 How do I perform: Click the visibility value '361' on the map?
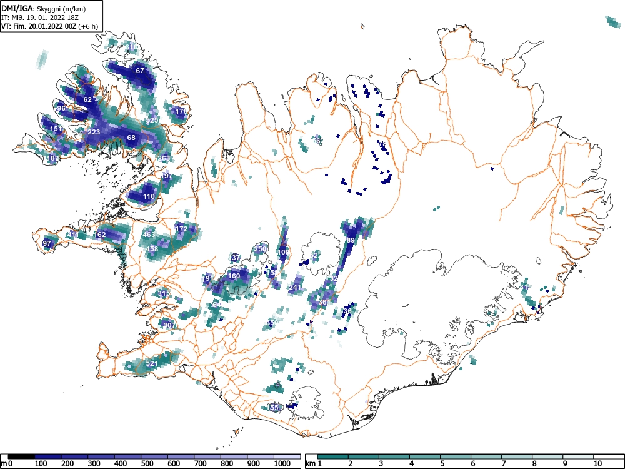[x=324, y=302]
